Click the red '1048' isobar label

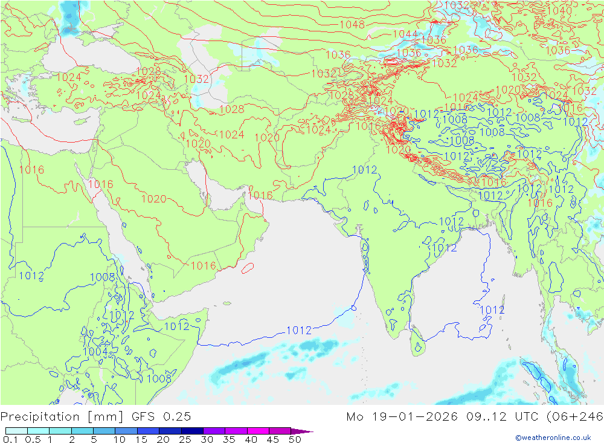click(x=352, y=25)
